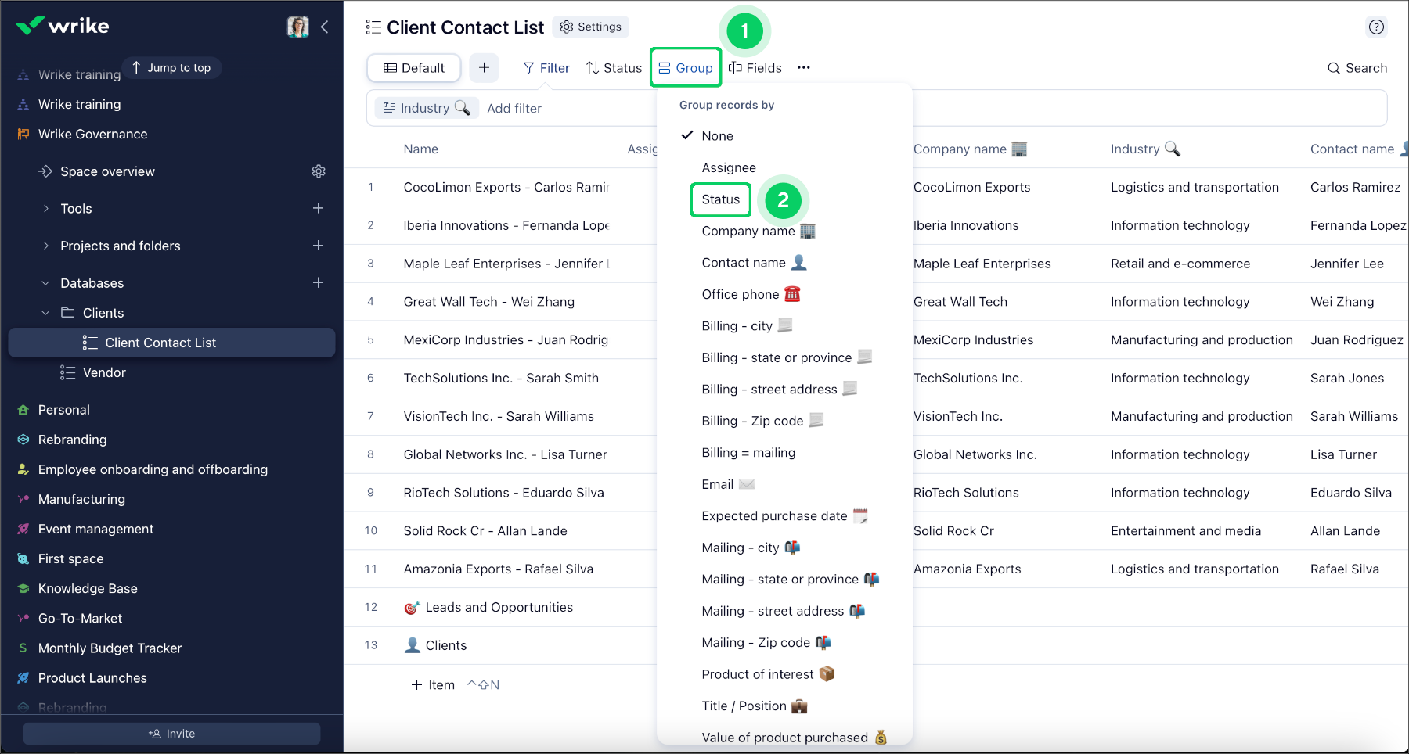Open the user profile avatar
The width and height of the screenshot is (1409, 754).
tap(297, 27)
